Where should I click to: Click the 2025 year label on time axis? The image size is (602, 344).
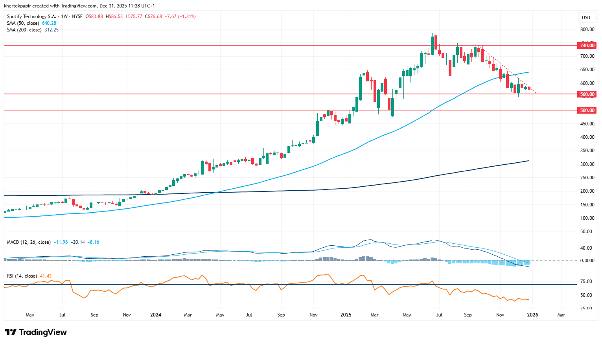click(346, 315)
